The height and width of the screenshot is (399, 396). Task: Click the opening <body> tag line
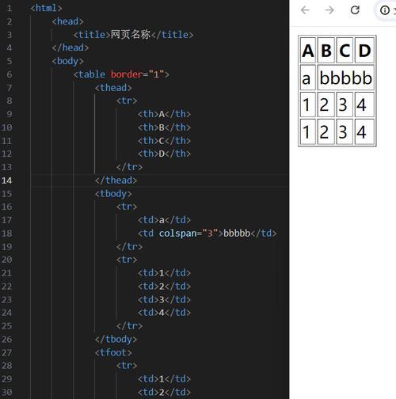pos(68,61)
